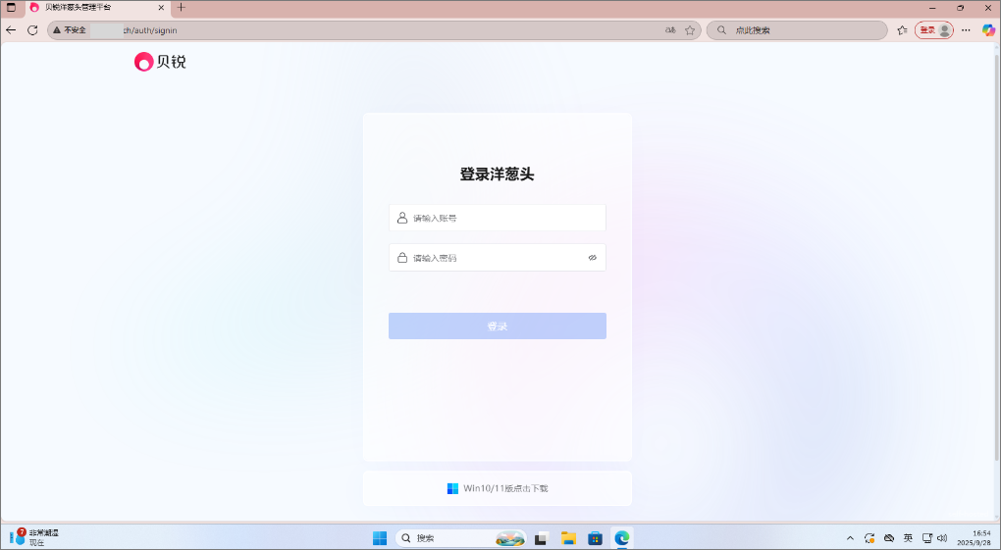Go back using the browser back arrow
The width and height of the screenshot is (1001, 550).
click(11, 30)
